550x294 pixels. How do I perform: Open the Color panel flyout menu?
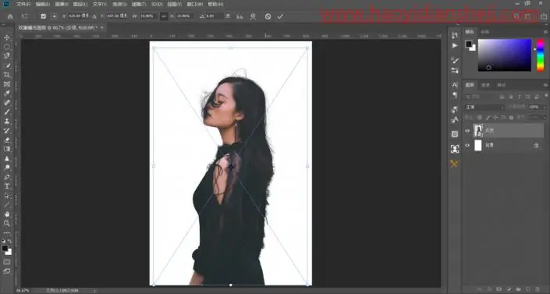pos(545,32)
